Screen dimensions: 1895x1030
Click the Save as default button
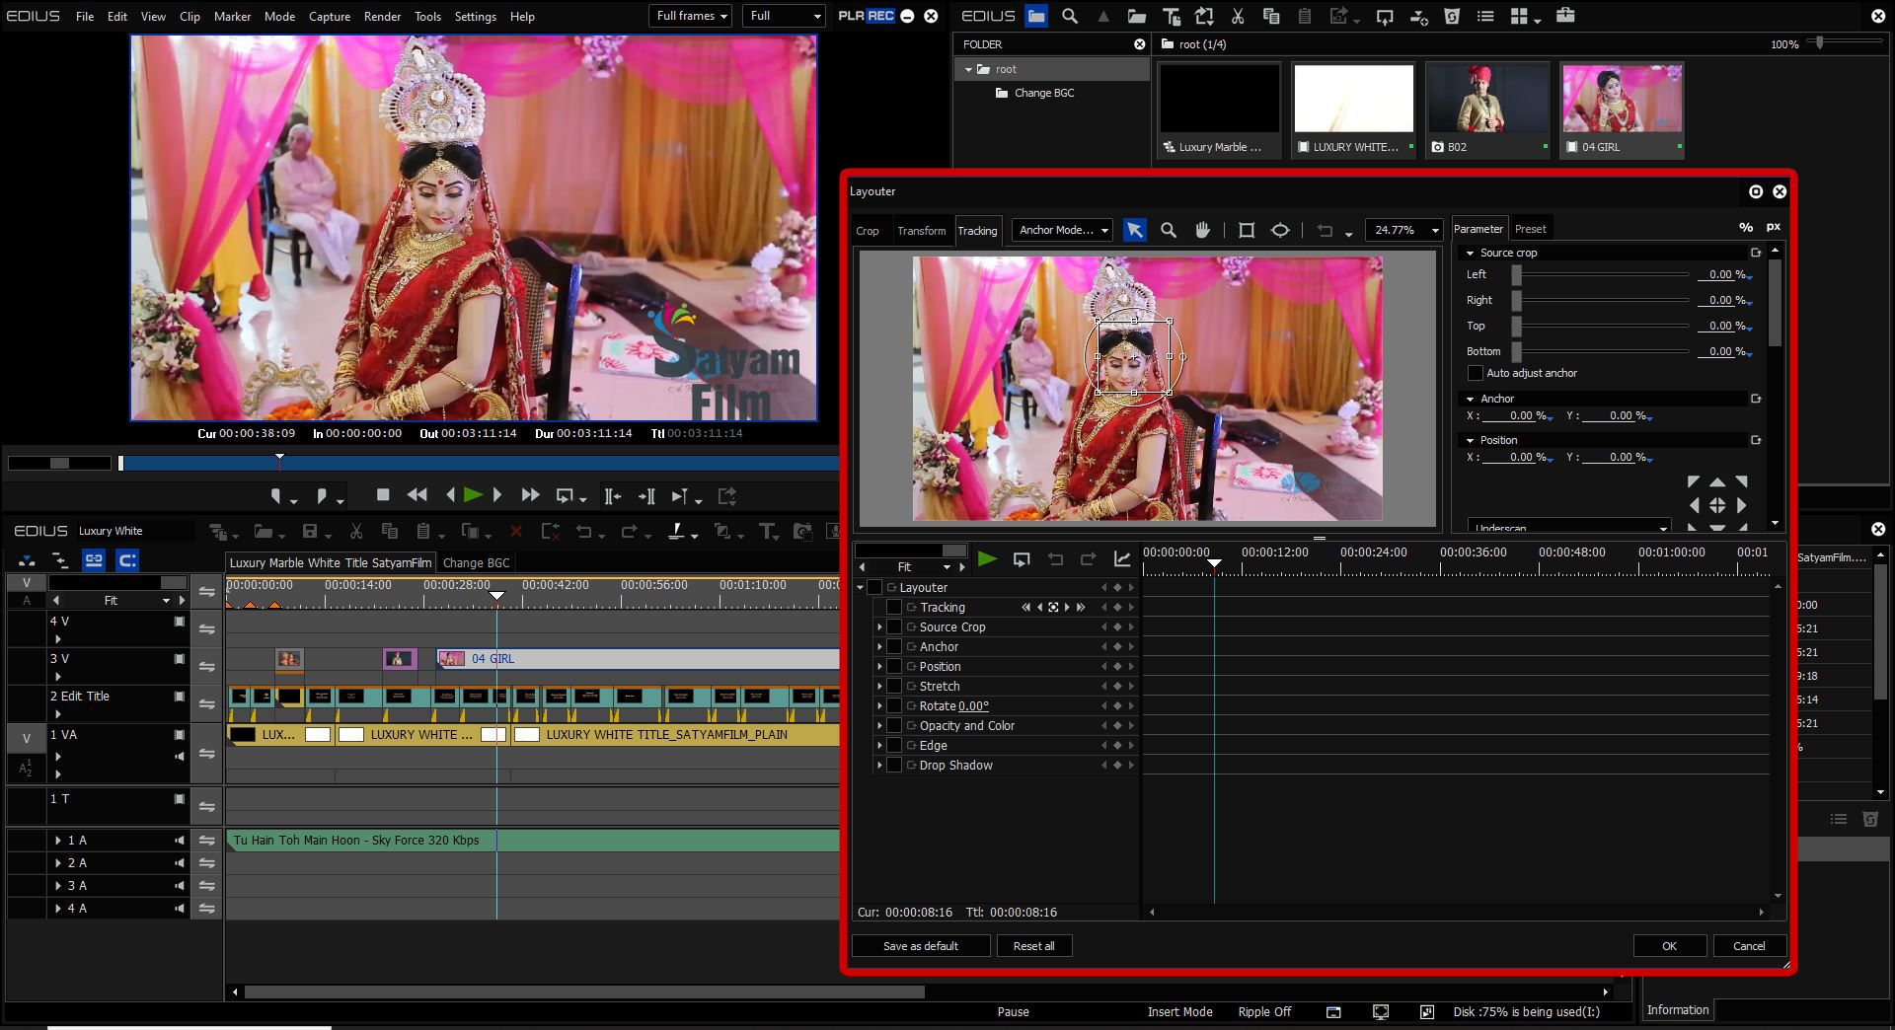(920, 946)
